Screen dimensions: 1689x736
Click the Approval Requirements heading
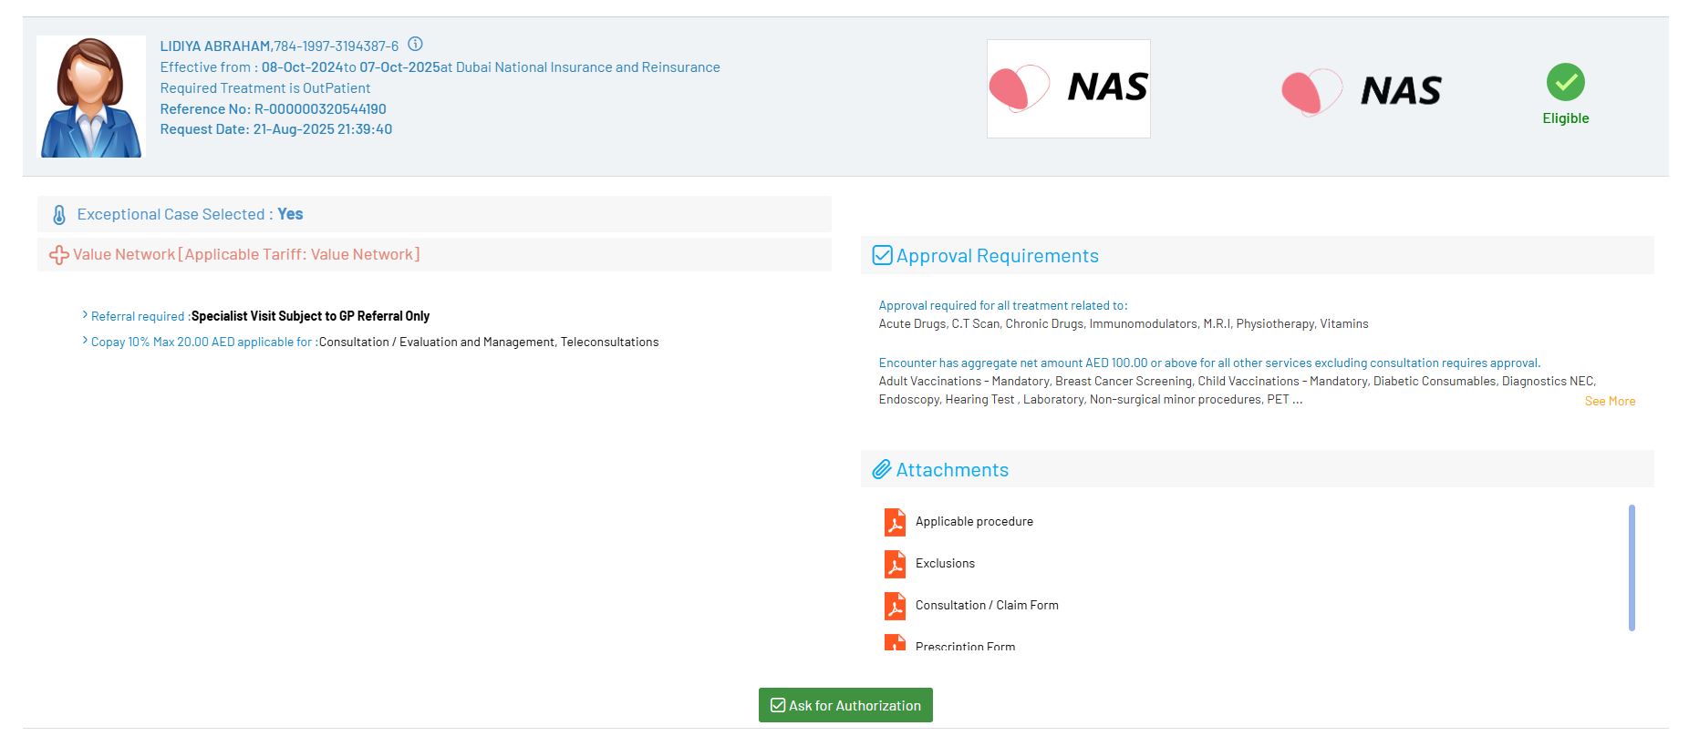pos(998,256)
